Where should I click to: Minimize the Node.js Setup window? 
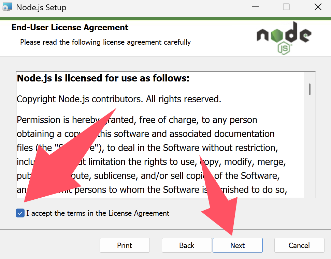coord(255,7)
